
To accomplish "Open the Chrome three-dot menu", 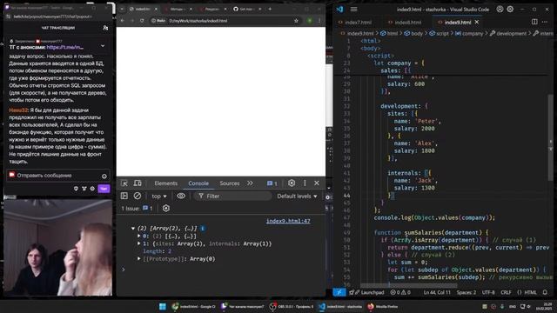I will (319, 21).
